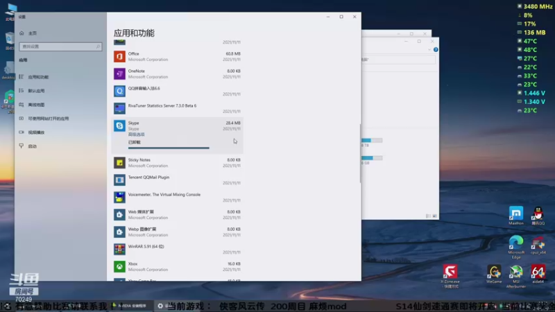555x312 pixels.
Task: Switch to large icons view in background Explorer
Action: tap(435, 216)
